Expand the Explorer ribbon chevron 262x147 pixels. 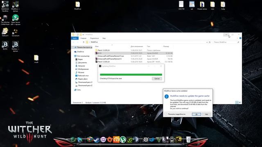[237, 38]
